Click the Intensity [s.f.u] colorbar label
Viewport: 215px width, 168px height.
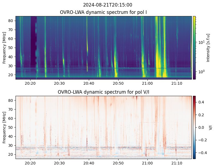pos(208,48)
